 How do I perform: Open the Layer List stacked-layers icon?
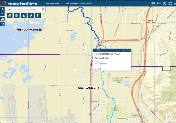(x=164, y=4)
